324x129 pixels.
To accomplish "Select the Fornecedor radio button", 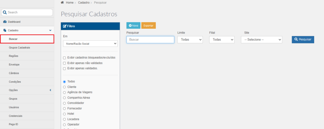I will point(65,109).
